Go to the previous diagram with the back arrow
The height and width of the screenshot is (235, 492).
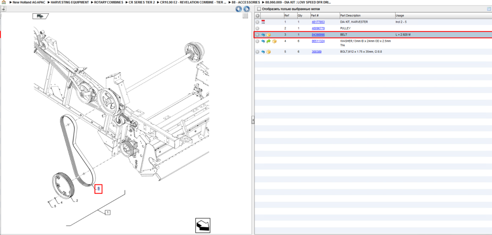tap(239, 9)
